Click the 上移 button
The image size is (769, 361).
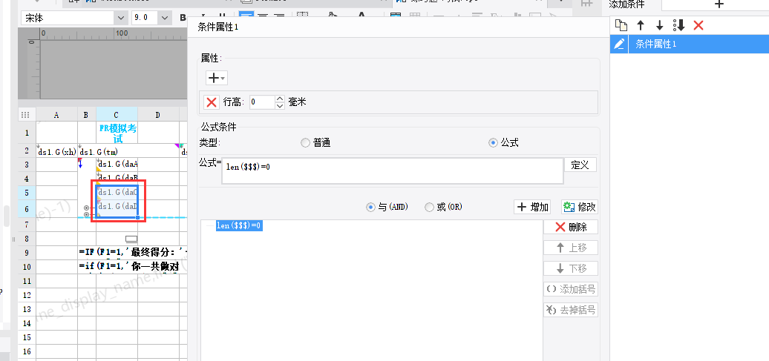(571, 248)
